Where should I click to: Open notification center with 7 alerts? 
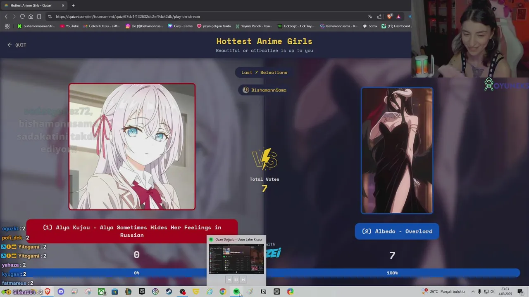coord(520,292)
